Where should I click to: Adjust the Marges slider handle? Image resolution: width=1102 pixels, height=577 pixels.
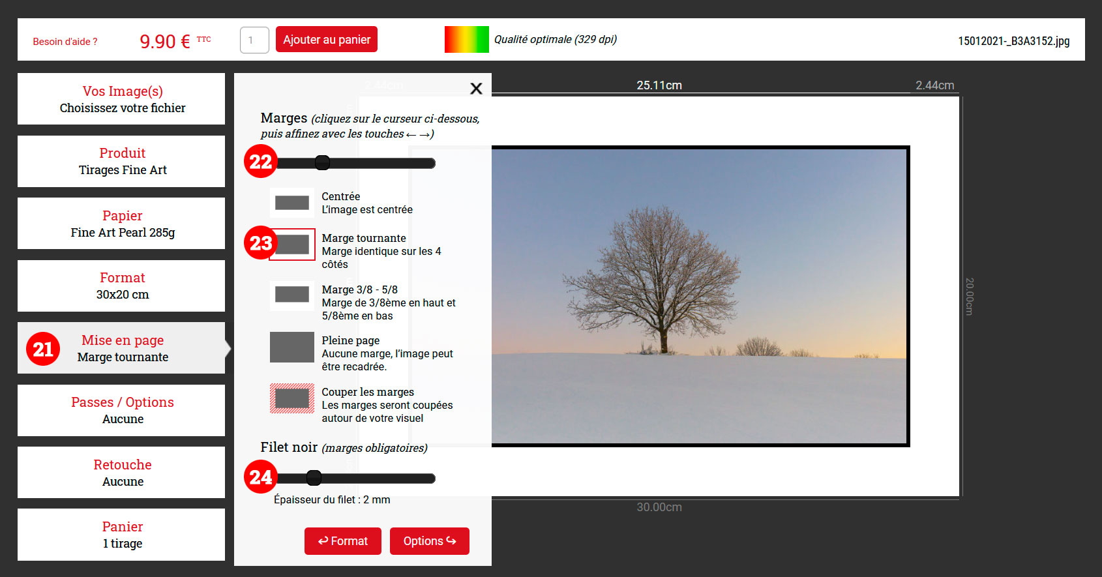[322, 163]
